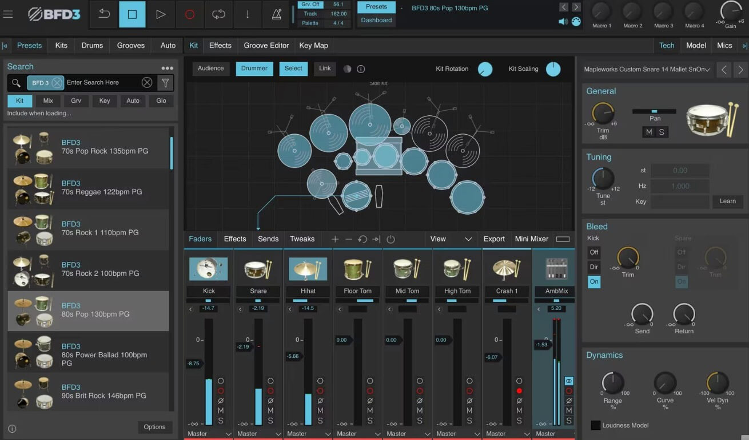Click the mixer power icon
Screen dimensions: 749x440
coord(391,239)
